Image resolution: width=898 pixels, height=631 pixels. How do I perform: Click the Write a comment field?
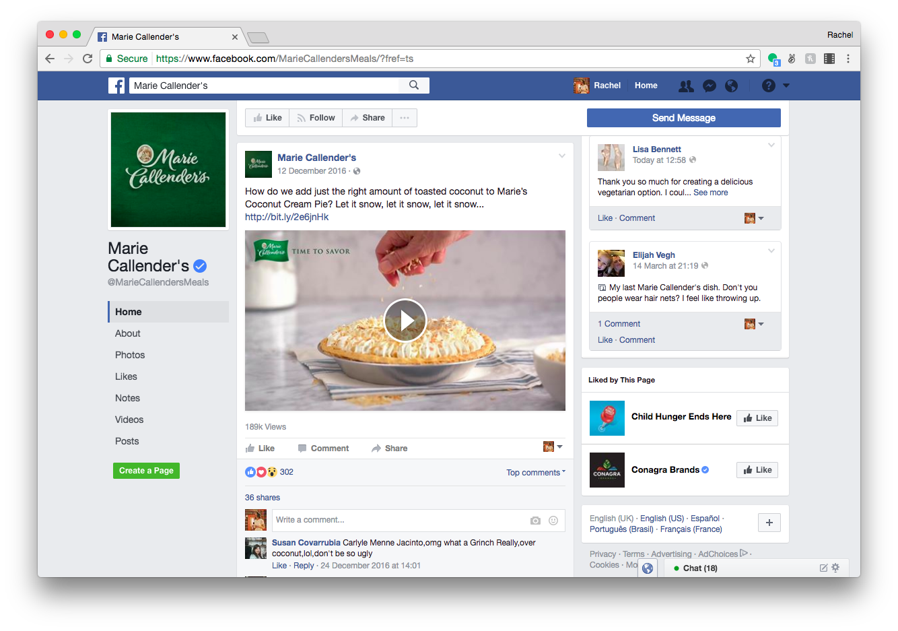click(400, 520)
